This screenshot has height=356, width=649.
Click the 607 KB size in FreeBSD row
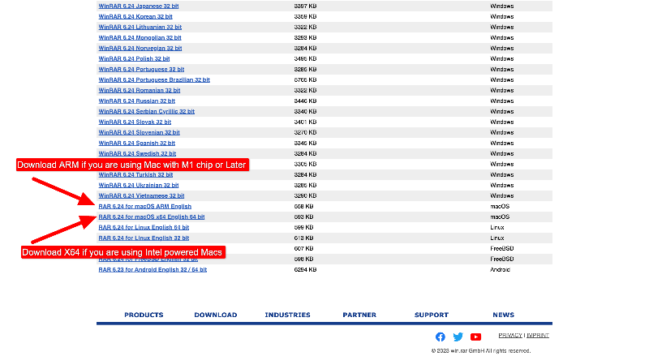tap(303, 248)
